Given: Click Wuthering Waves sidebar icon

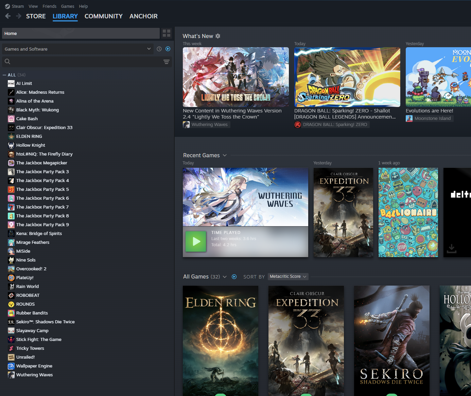Looking at the screenshot, I should (x=11, y=375).
